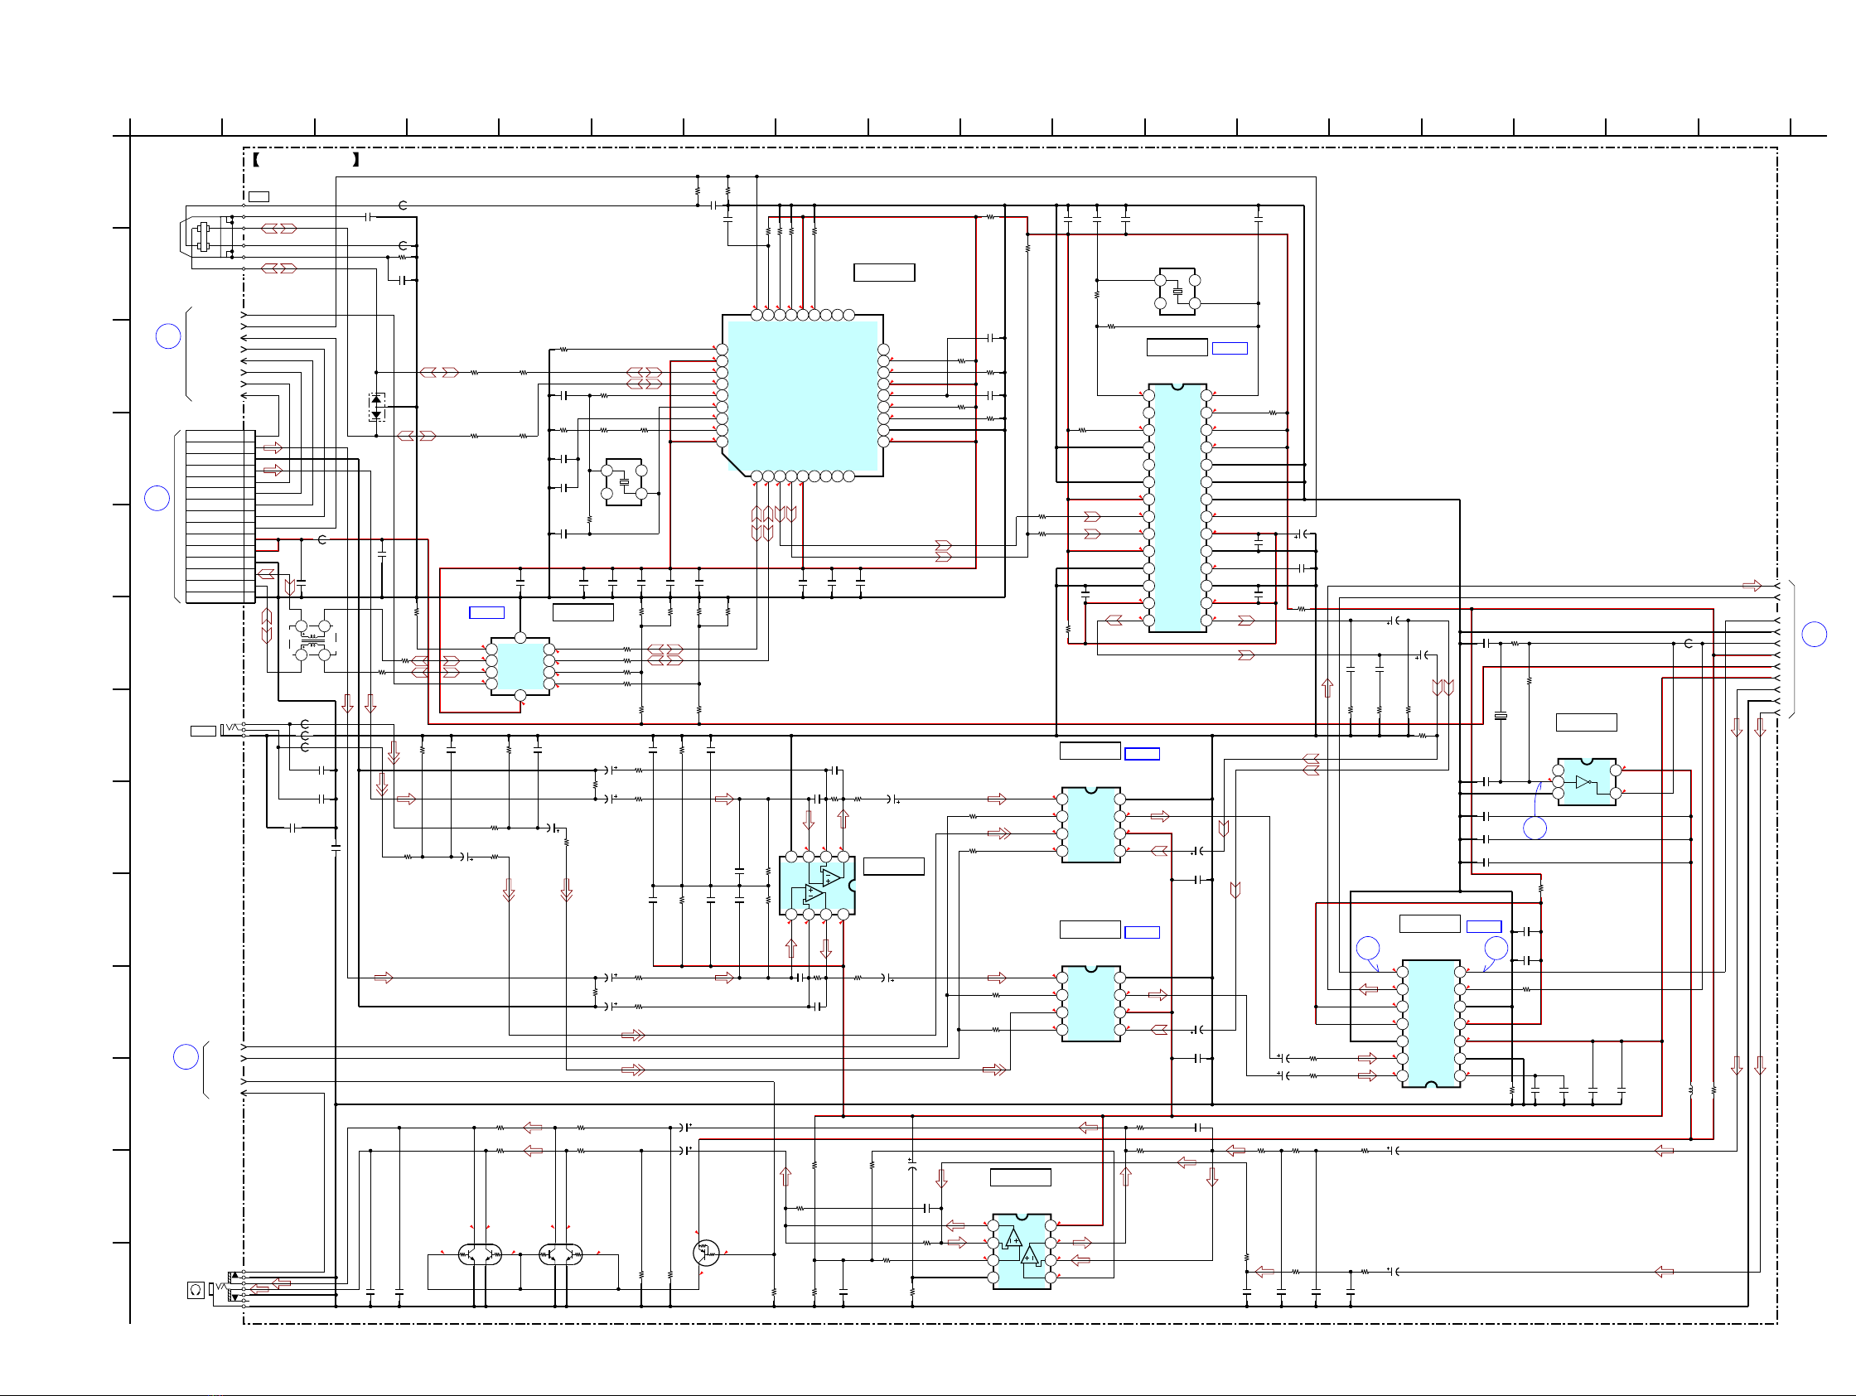
Task: Select the upper of two stacked 8-pin ICs
Action: coord(1090,824)
